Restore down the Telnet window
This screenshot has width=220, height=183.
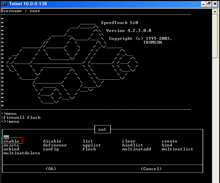209,4
